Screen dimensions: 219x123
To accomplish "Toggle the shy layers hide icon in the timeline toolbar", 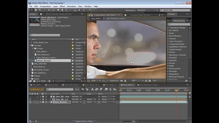I will [x=92, y=89].
